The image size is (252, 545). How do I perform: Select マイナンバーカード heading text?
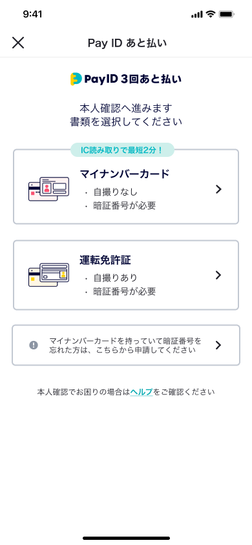(x=125, y=174)
